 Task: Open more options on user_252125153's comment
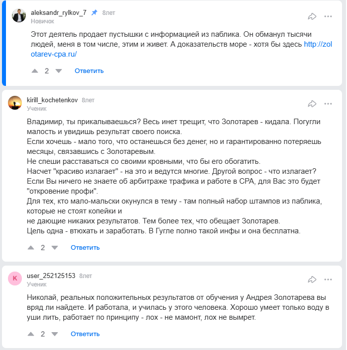328,279
